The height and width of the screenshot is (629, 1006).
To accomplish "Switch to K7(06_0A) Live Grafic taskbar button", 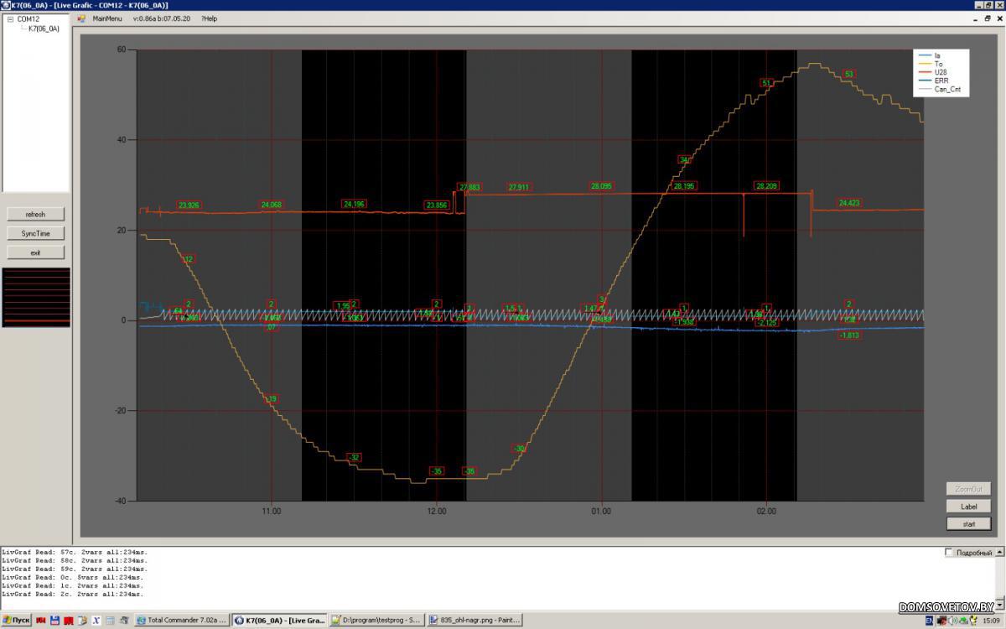I will pos(279,621).
